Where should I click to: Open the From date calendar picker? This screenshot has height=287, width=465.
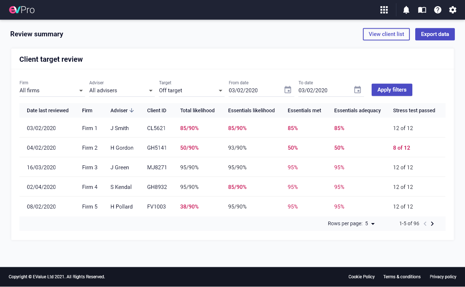[288, 90]
